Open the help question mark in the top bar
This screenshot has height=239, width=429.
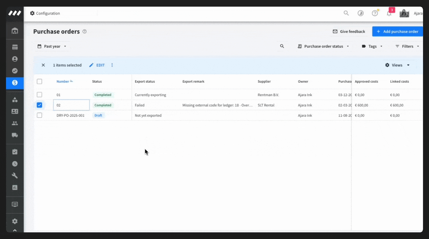pos(375,13)
